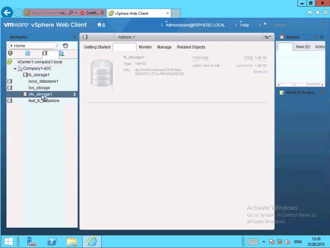Viewport: 330px width, 248px height.
Task: Click Internet Explorer taskbar icon
Action: 92,241
